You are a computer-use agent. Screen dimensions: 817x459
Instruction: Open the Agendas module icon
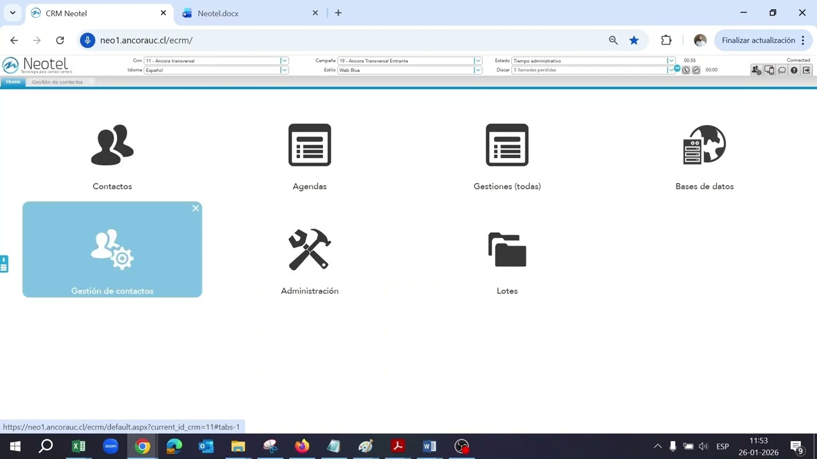[x=310, y=145]
